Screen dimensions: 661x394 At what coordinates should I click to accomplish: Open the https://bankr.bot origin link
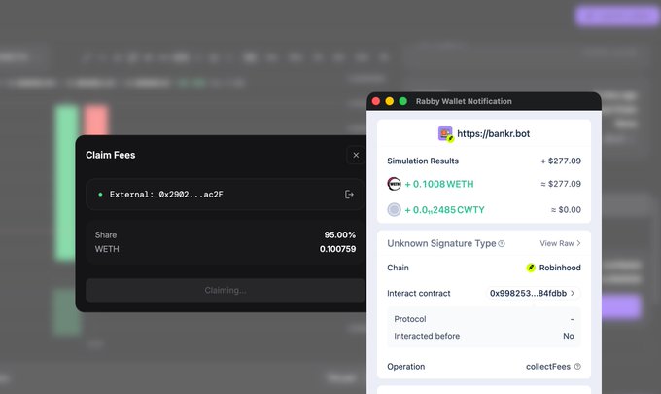coord(493,133)
